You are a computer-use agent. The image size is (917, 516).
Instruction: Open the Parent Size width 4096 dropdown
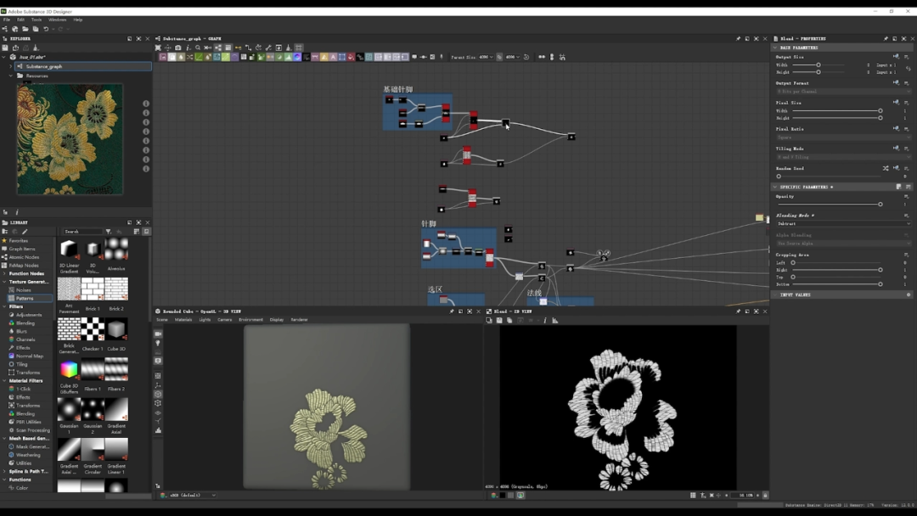[x=486, y=57]
